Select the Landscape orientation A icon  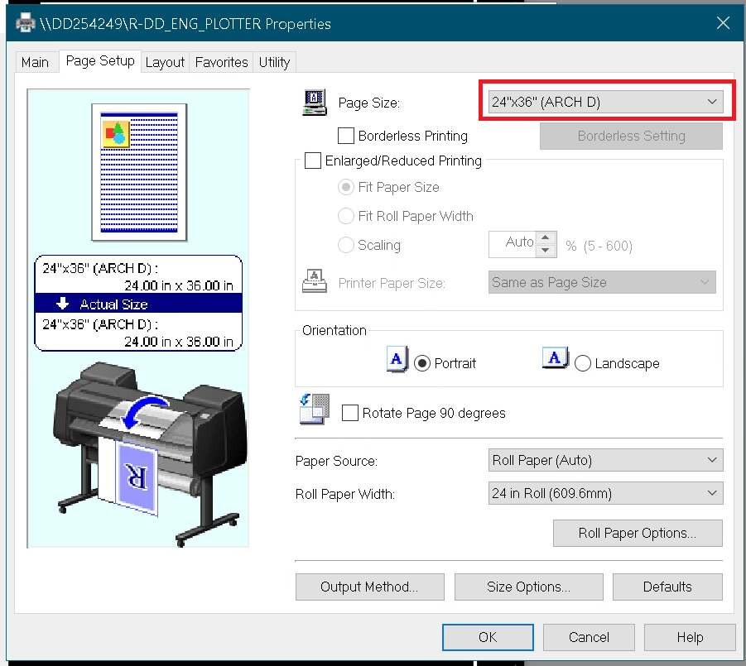pyautogui.click(x=553, y=359)
